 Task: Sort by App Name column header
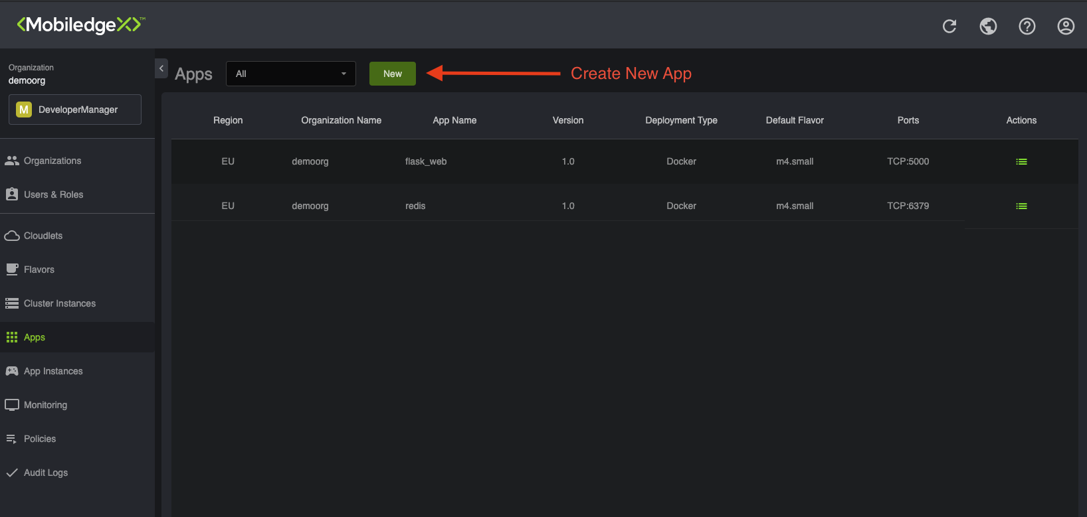coord(454,120)
